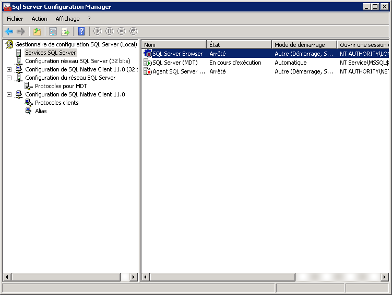
Task: Select the Agent SQL Server row name
Action: pyautogui.click(x=179, y=71)
